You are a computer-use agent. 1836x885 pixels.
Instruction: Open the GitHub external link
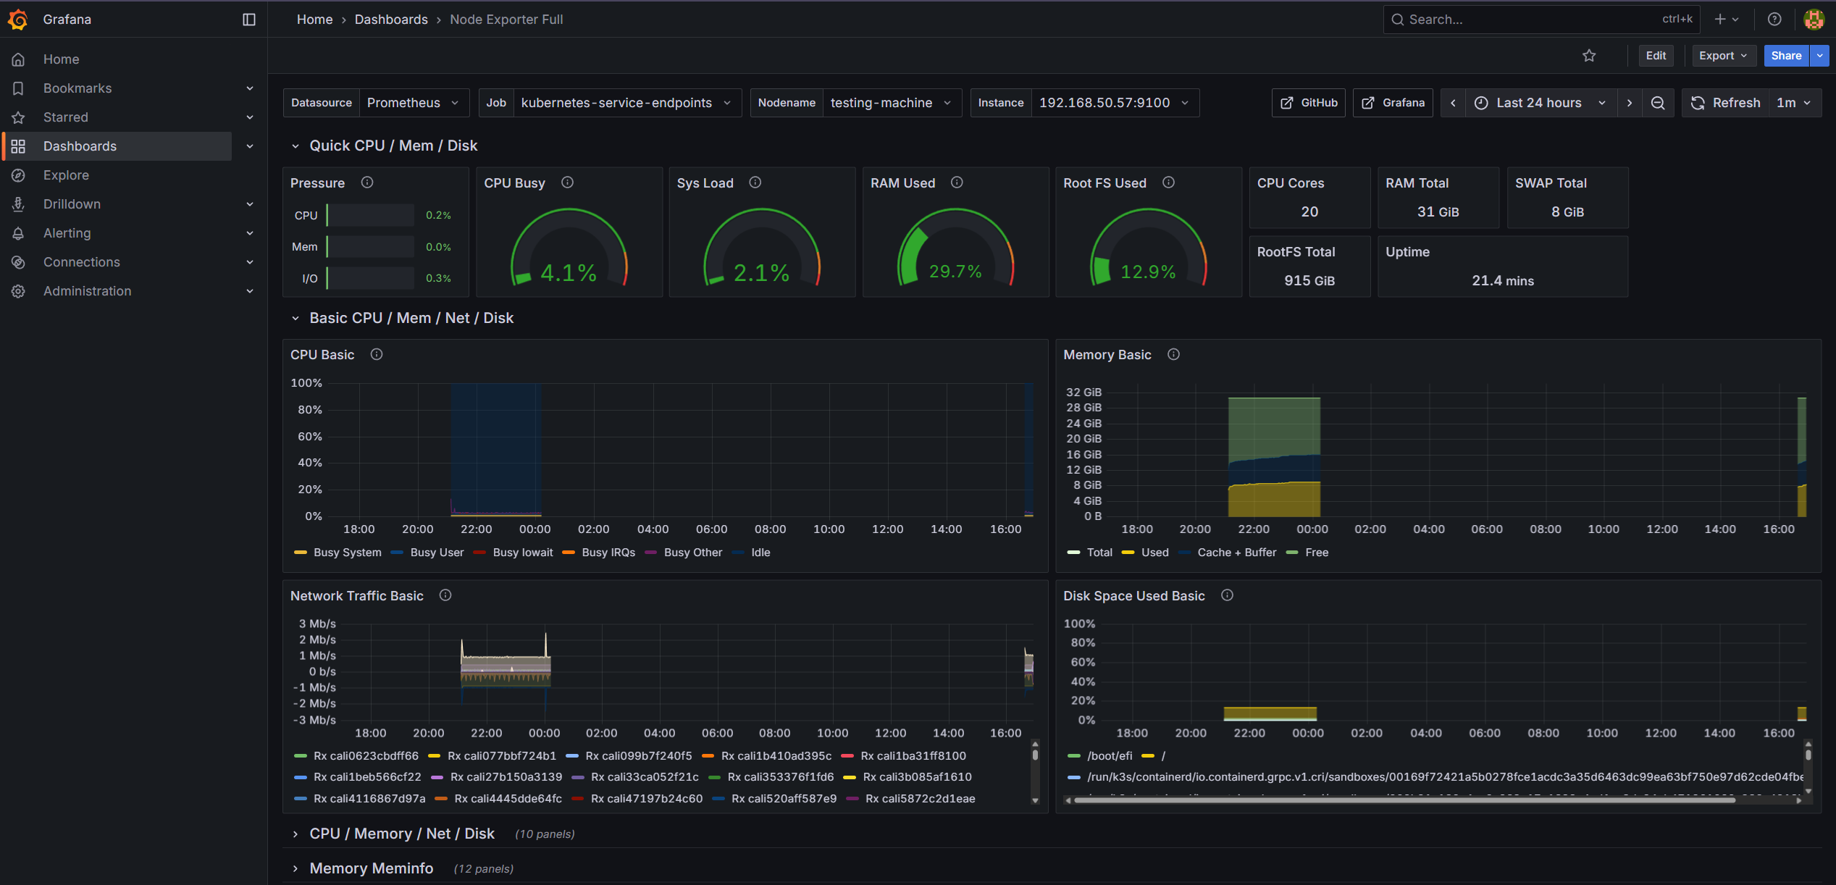(1308, 102)
